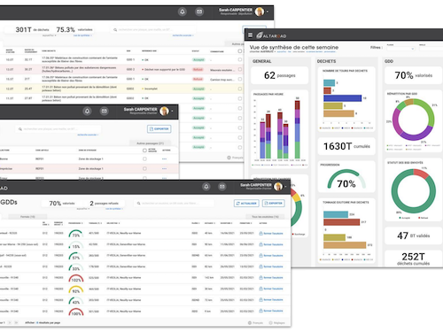Expand the user menu arrow in the GDDs window

click(x=285, y=187)
